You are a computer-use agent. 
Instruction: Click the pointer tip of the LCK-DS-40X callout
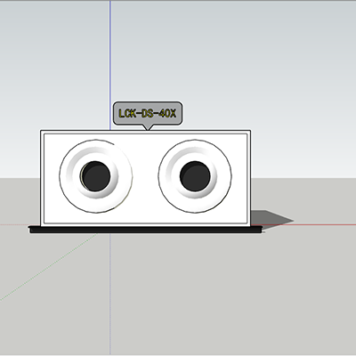point(148,128)
